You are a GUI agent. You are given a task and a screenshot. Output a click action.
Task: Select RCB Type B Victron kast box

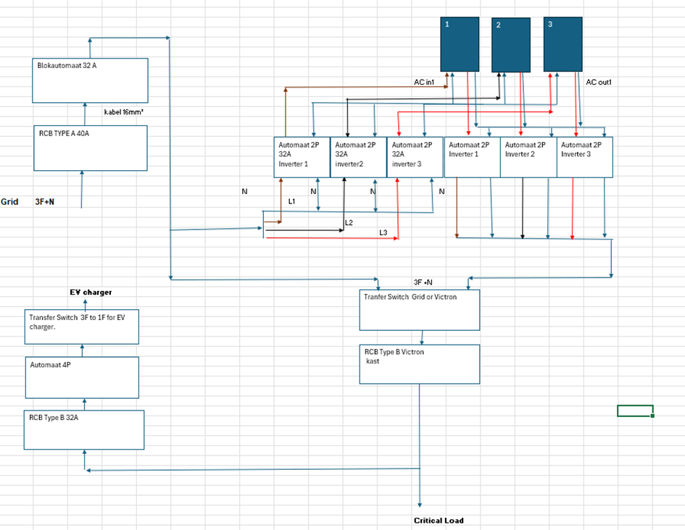point(420,364)
